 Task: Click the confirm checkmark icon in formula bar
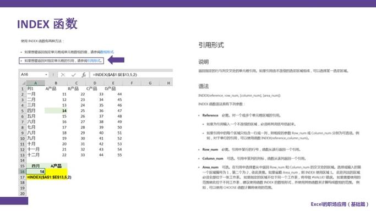(x=73, y=75)
